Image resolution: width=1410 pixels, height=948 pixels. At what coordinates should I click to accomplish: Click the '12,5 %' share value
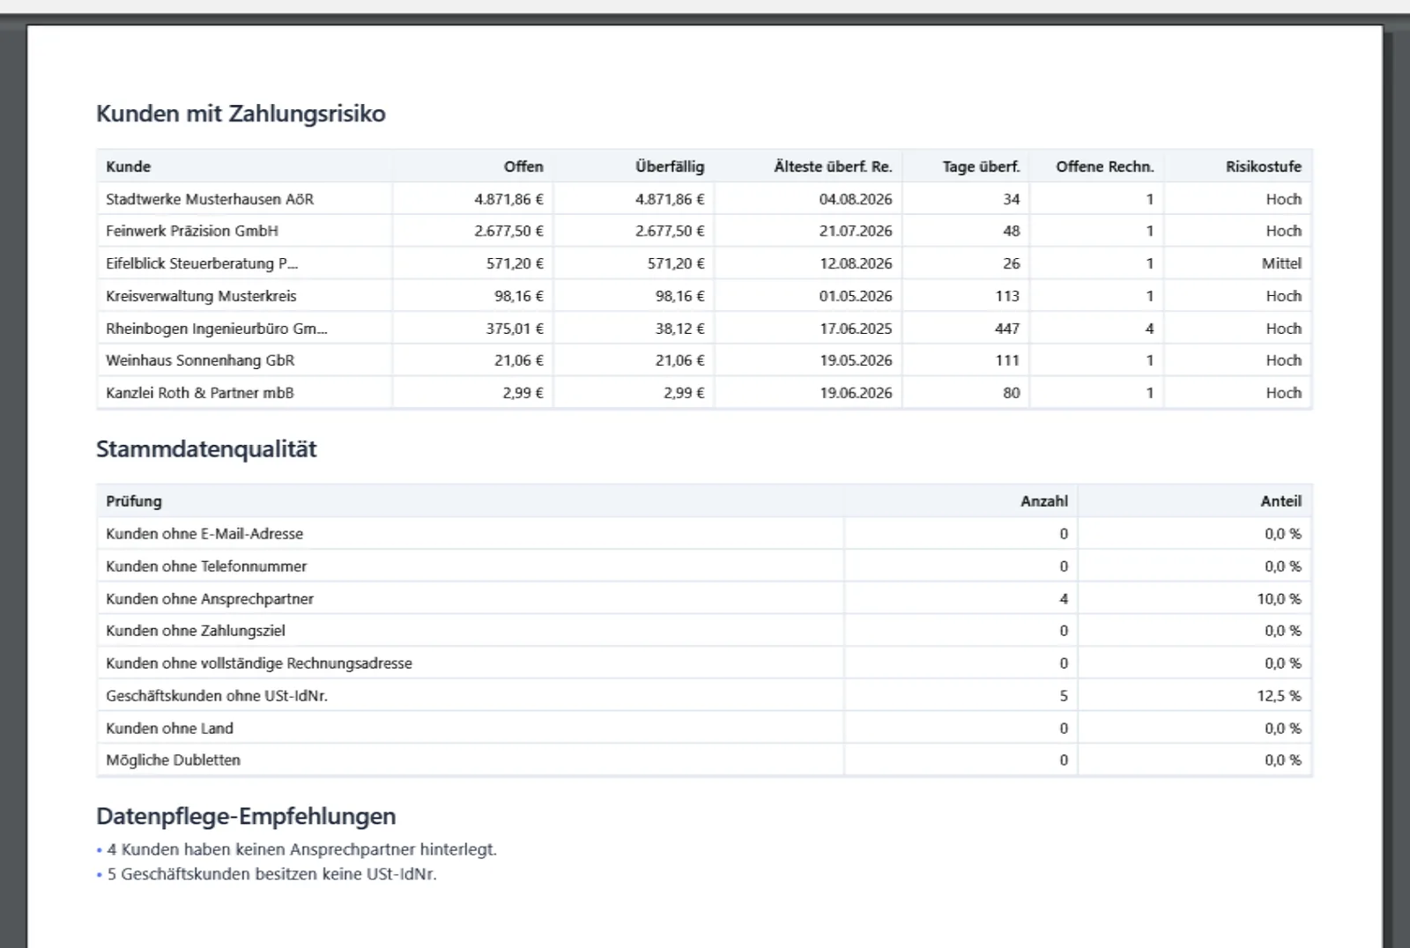coord(1279,696)
